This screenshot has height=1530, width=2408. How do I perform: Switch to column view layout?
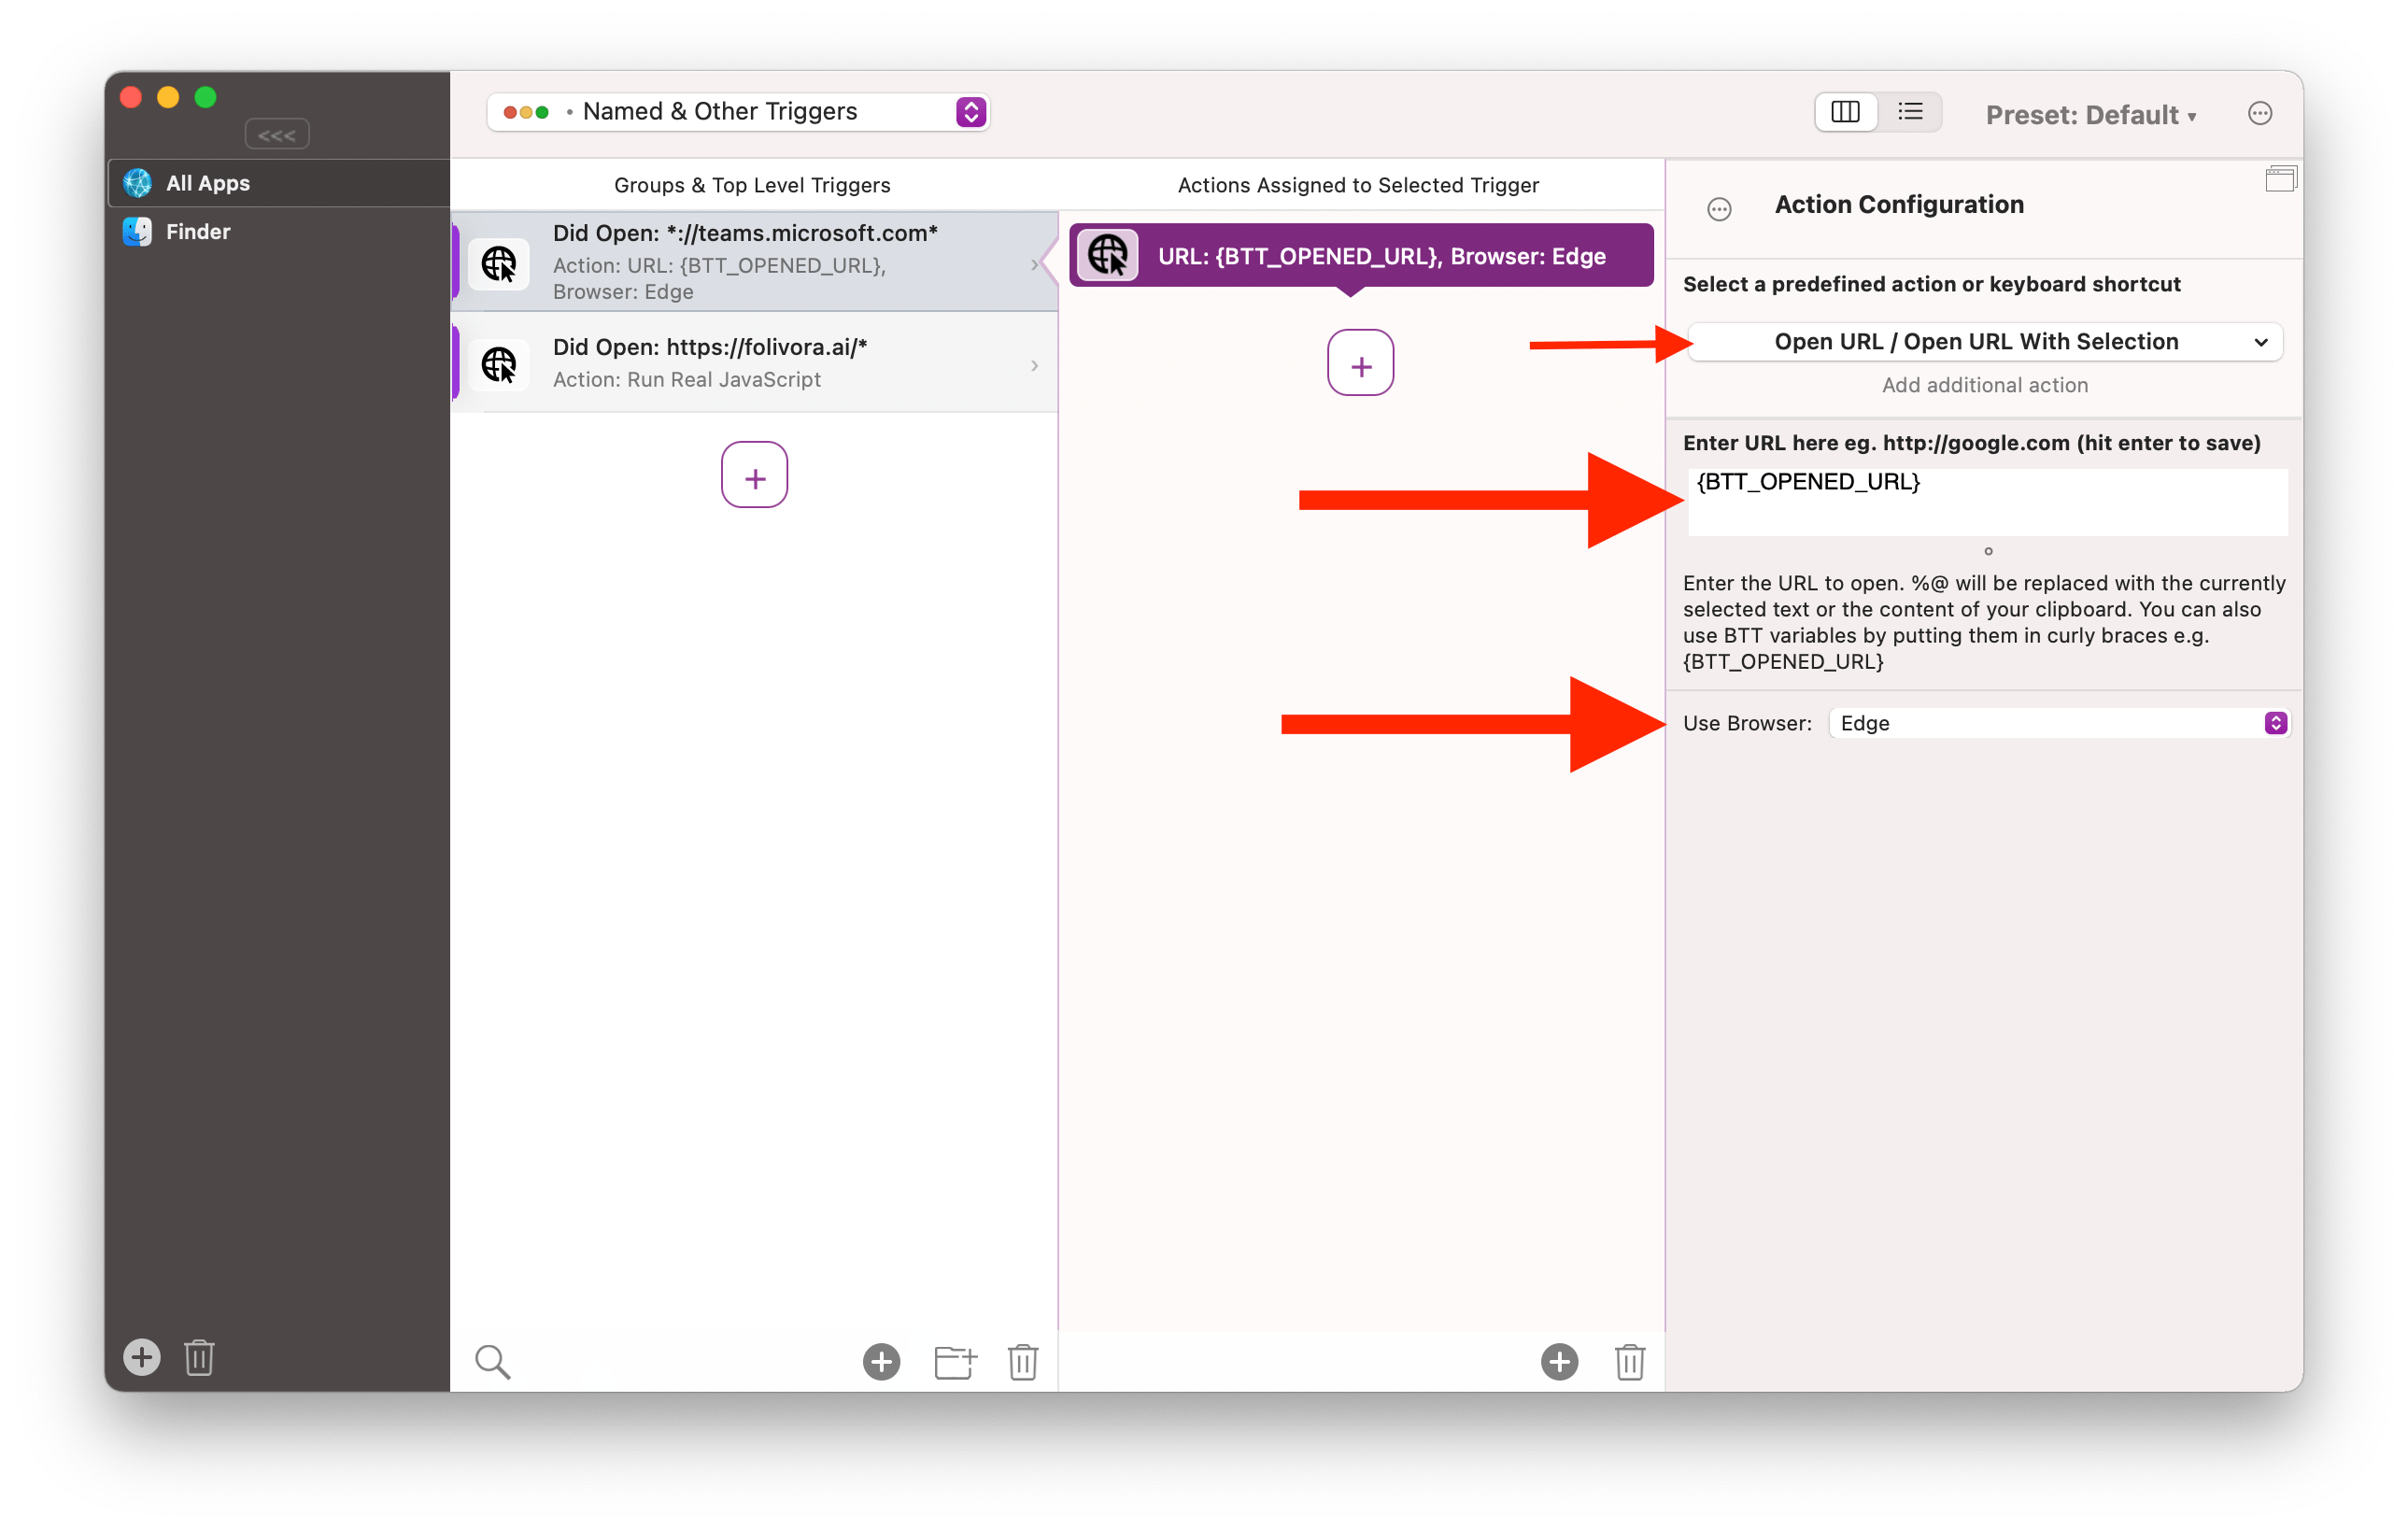[1845, 112]
